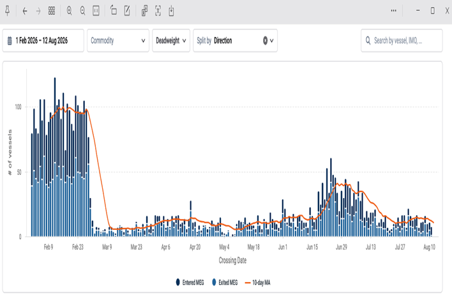Click the May 18 axis label
The image size is (452, 302).
coord(253,247)
